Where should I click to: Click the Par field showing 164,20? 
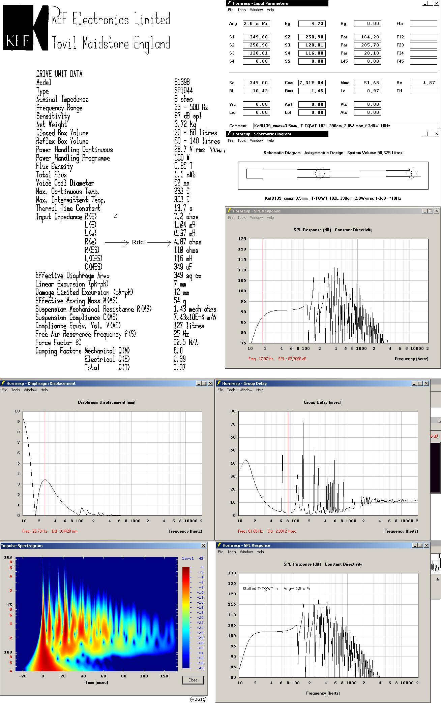pyautogui.click(x=367, y=37)
